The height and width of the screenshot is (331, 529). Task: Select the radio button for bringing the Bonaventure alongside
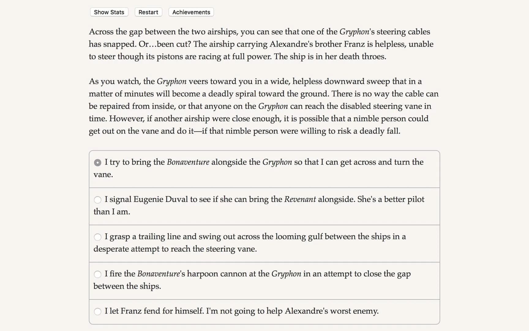tap(97, 162)
